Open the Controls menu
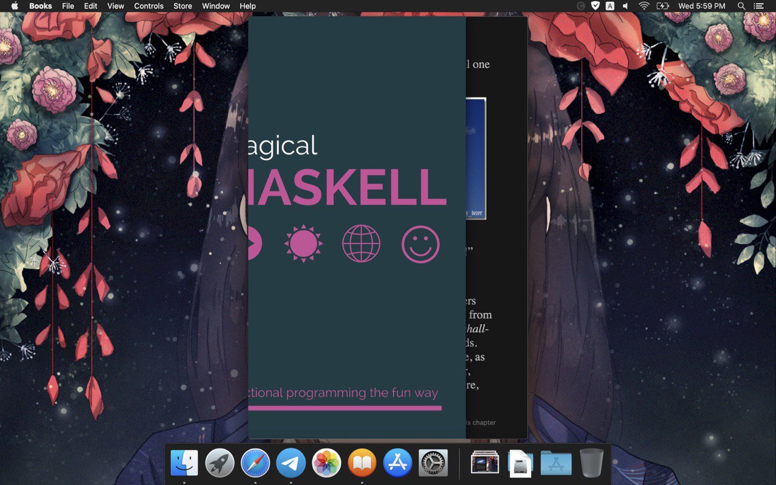The image size is (776, 485). pos(149,6)
